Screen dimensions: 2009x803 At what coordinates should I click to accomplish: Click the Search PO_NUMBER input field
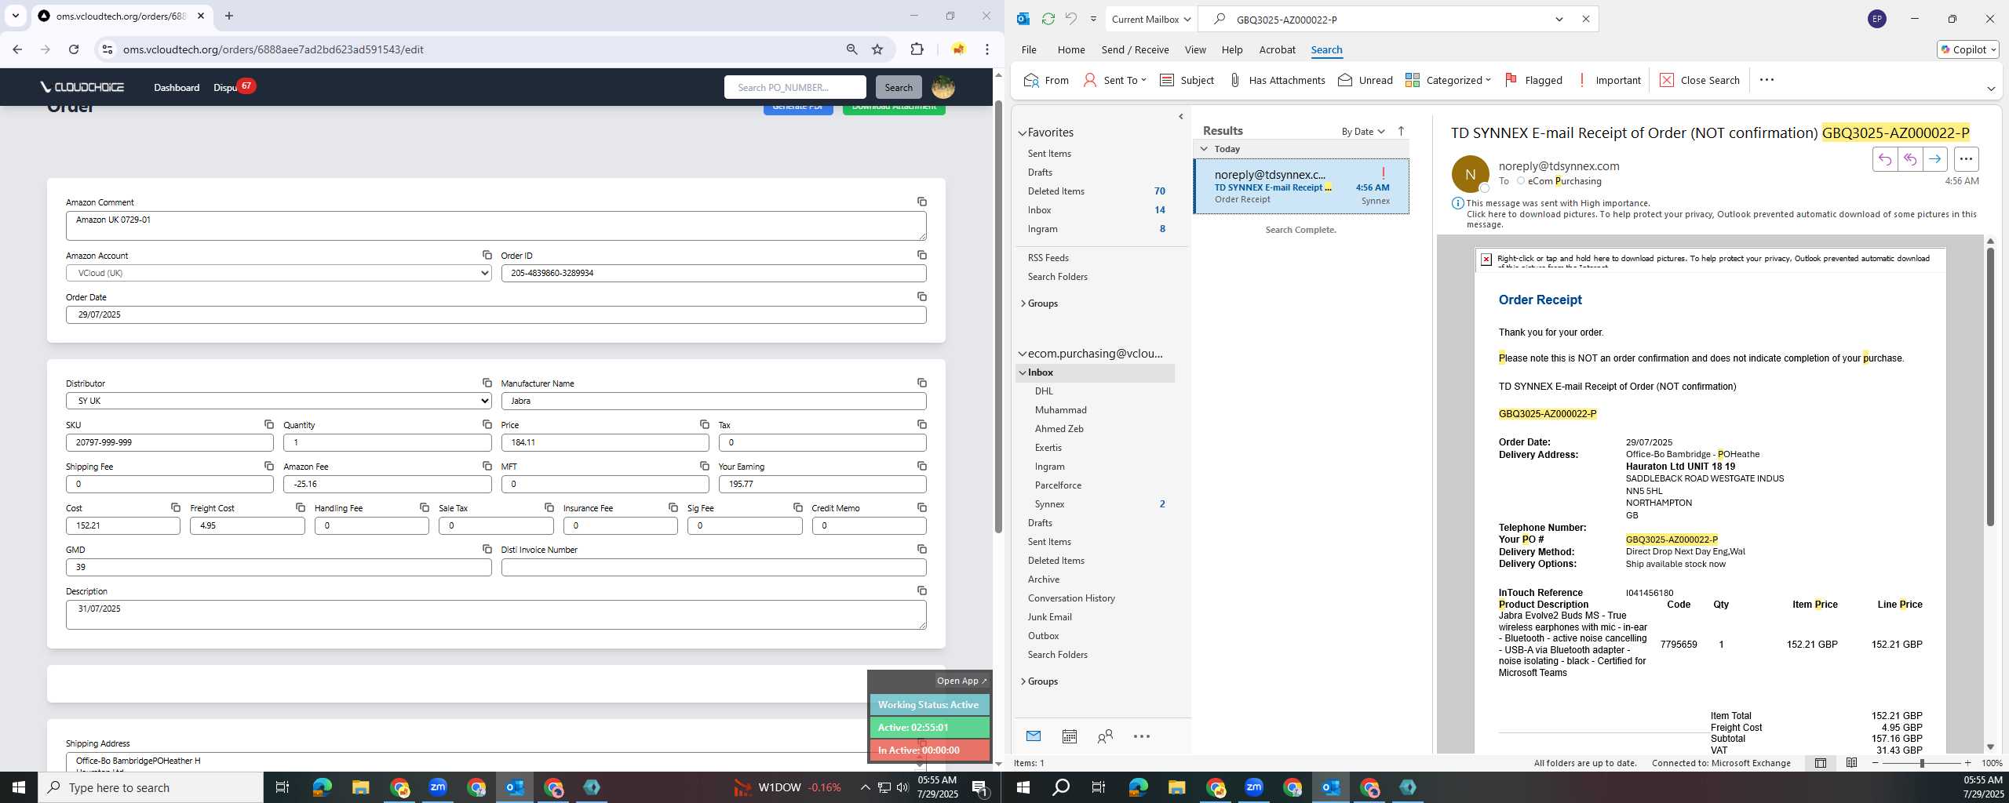794,87
